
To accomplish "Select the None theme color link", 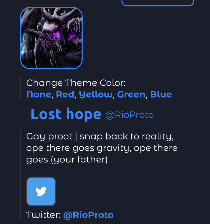I will [39, 94].
